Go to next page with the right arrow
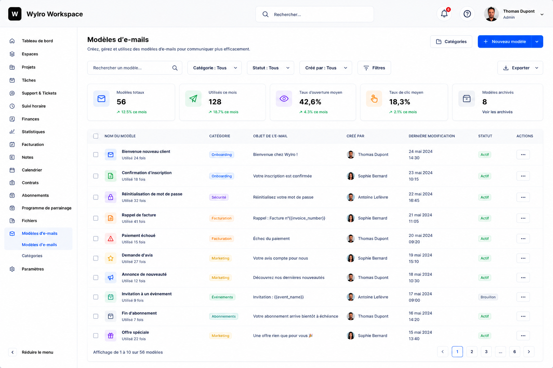This screenshot has width=553, height=368. pos(529,352)
